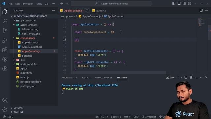Open the Git graph activity bar icon
The width and height of the screenshot is (211, 119).
tap(5, 59)
